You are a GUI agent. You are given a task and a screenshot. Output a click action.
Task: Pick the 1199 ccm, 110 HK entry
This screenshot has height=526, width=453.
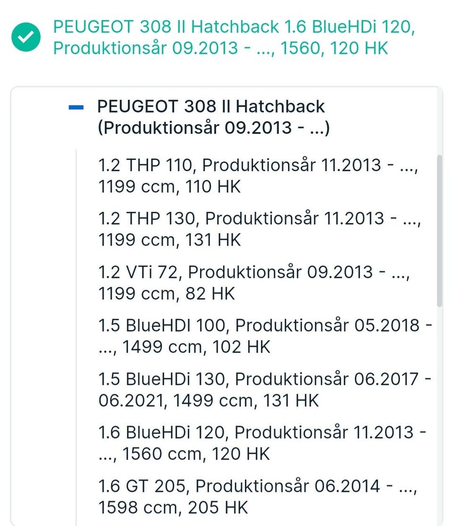(169, 187)
